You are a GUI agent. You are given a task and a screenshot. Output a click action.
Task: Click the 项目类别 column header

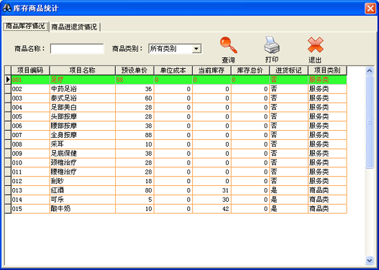pyautogui.click(x=327, y=70)
